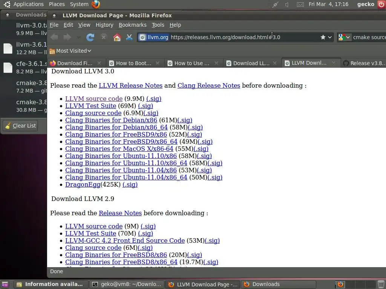Image resolution: width=386 pixels, height=289 pixels.
Task: Select cfe-3.6.1 file in Downloads window
Action: click(x=25, y=67)
